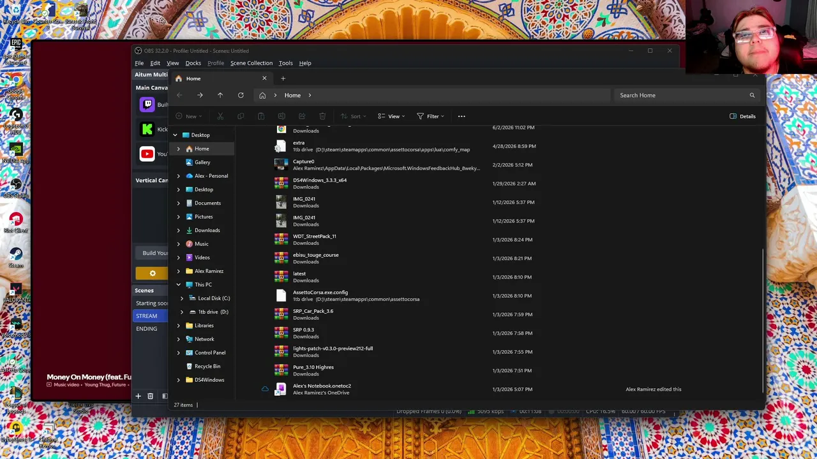Open the View dropdown in the toolbar
This screenshot has width=817, height=459.
point(391,116)
